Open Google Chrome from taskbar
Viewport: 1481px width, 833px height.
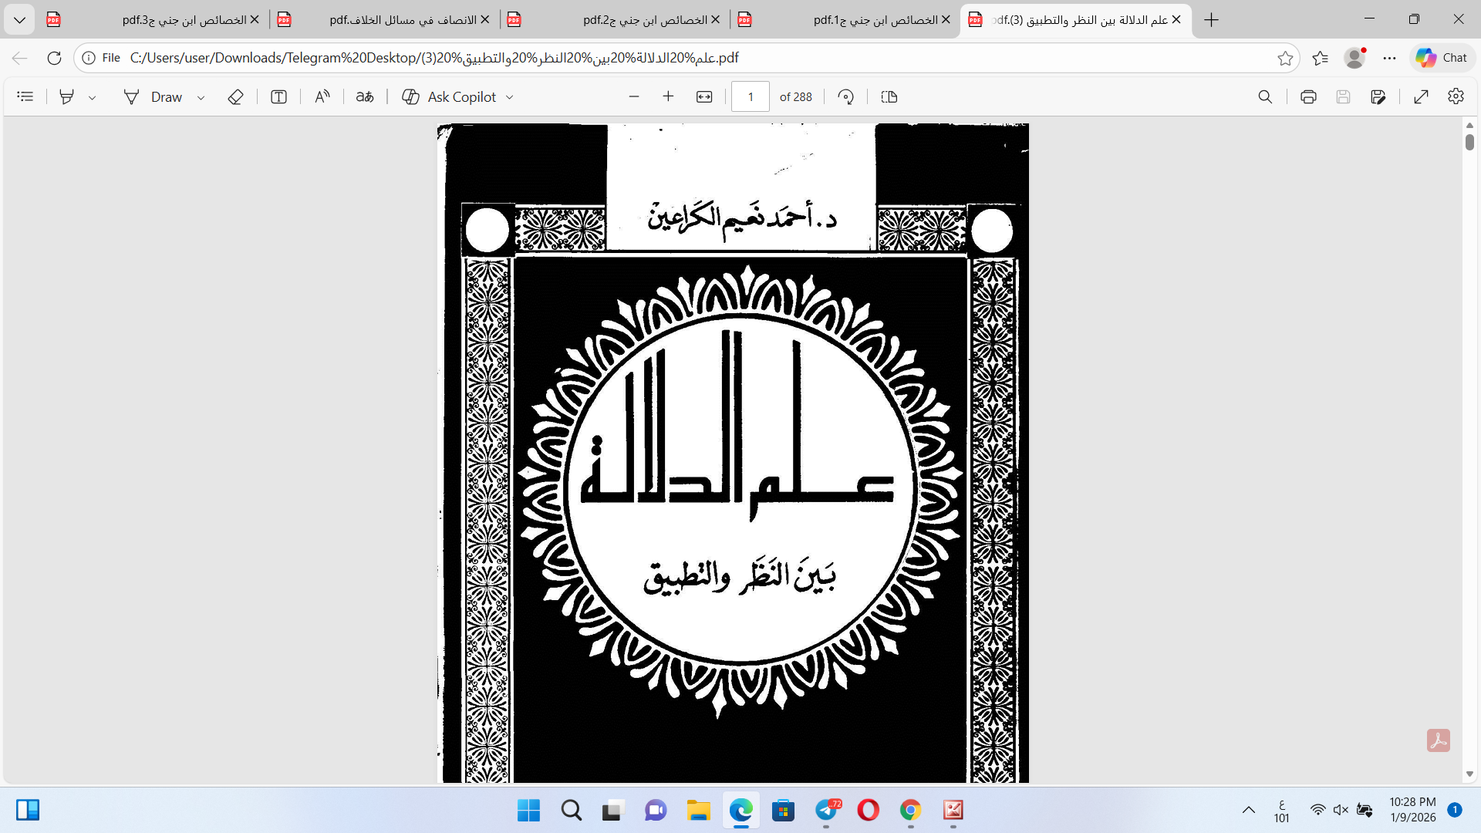911,810
